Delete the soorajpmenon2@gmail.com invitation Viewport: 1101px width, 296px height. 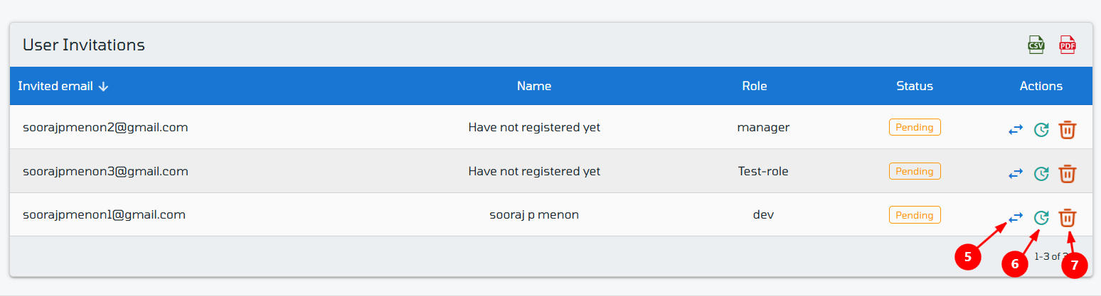(x=1067, y=130)
